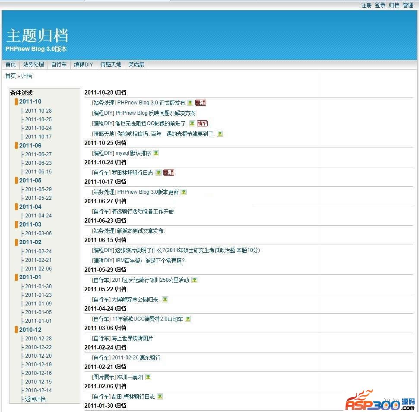
Task: Click 登录 in the top bar
Action: [380, 5]
